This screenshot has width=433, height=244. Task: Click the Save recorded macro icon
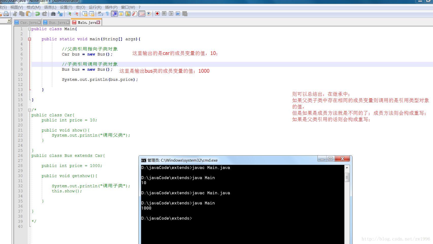click(x=185, y=14)
